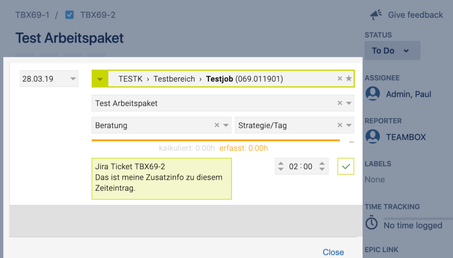Open the TBX69-1 breadcrumb link
Screen dimensions: 453x258
click(32, 15)
